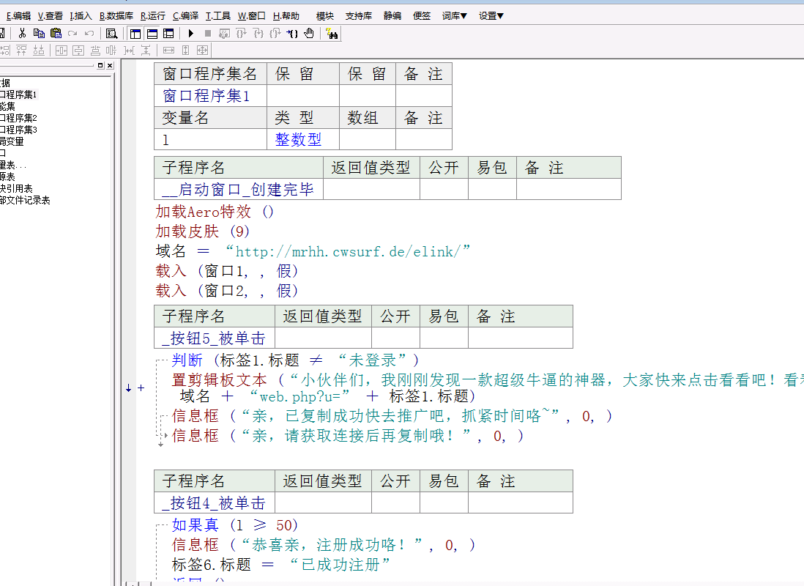
Task: Open the 设置 dropdown menu
Action: click(x=491, y=15)
